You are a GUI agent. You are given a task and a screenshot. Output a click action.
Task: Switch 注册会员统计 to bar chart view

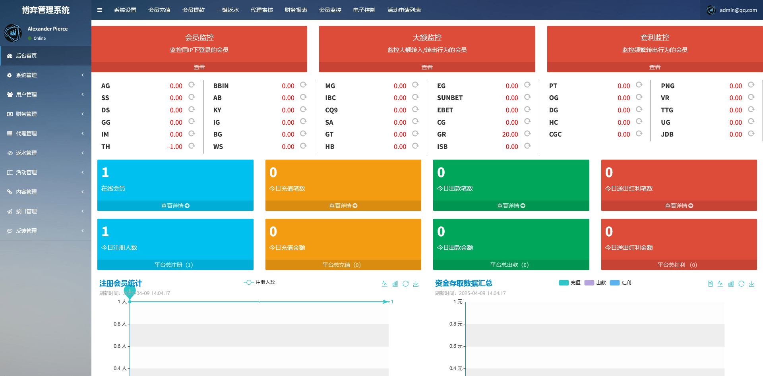coord(395,283)
